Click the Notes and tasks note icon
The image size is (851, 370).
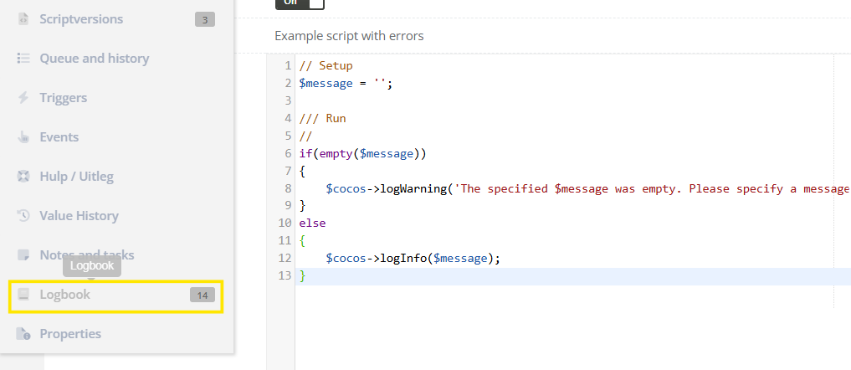pos(23,255)
